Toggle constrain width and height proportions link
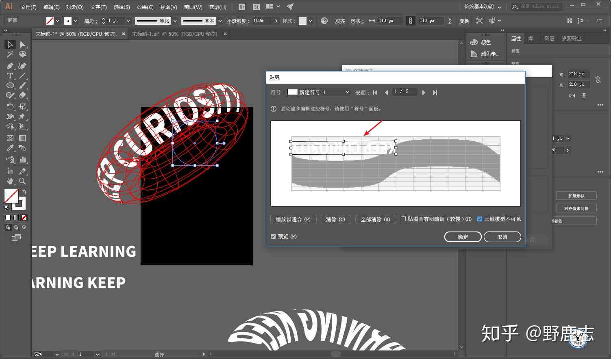 pyautogui.click(x=411, y=21)
